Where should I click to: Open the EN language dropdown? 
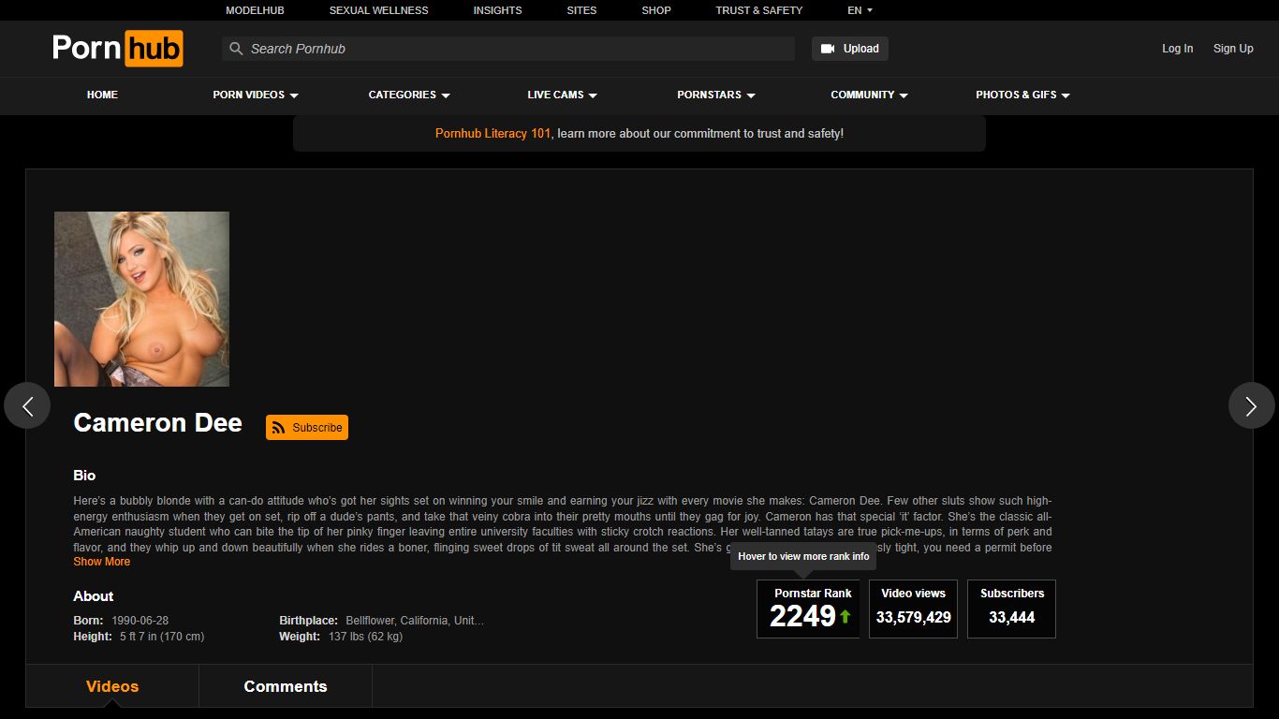860,10
